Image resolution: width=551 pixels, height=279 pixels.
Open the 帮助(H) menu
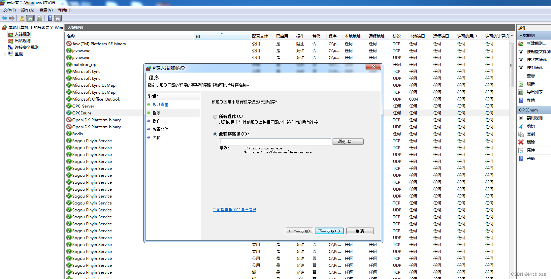(x=65, y=10)
